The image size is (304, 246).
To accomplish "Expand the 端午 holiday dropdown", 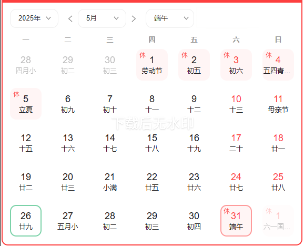I will pyautogui.click(x=170, y=18).
